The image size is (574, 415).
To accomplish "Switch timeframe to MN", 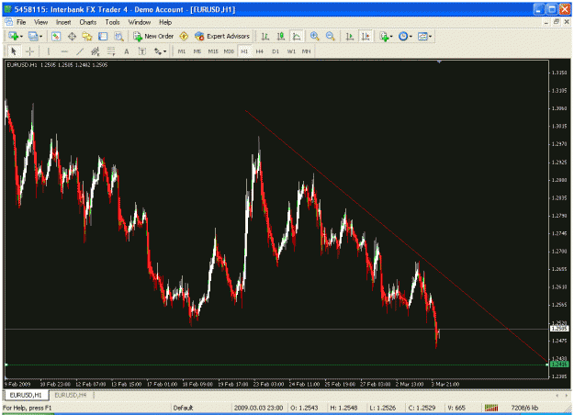I will [x=307, y=51].
